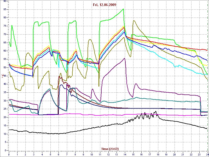209x157 pixels.
Task: Select the 30 label on the temperature axis
Action: 4,101
